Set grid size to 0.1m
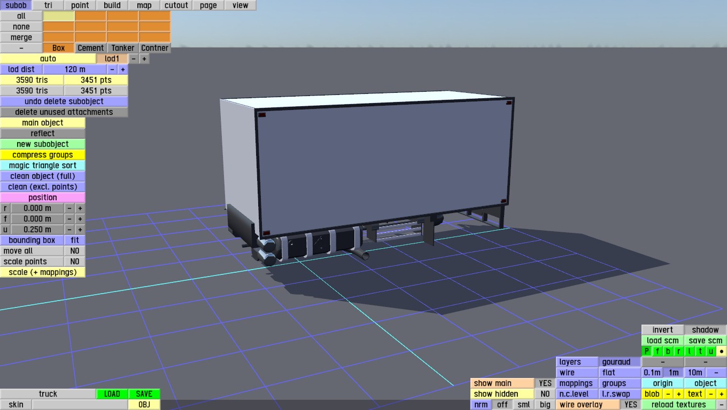This screenshot has height=410, width=727. (x=652, y=373)
